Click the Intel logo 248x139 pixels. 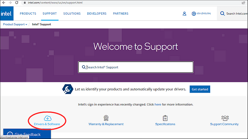[7, 14]
